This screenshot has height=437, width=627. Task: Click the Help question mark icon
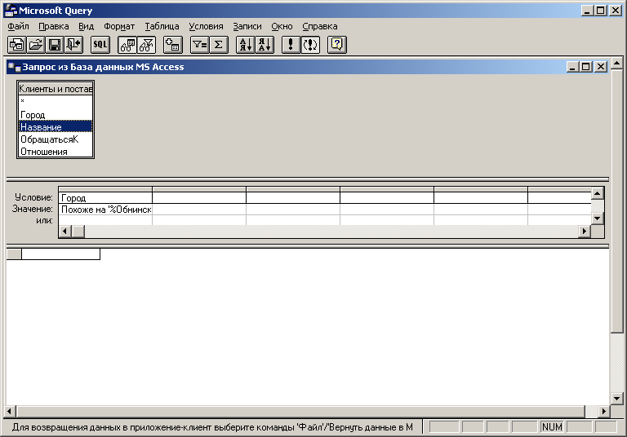pyautogui.click(x=337, y=45)
